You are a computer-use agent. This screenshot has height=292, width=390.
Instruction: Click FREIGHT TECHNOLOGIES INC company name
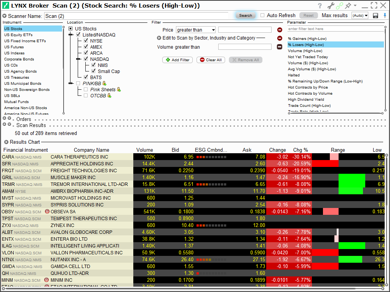pos(83,171)
